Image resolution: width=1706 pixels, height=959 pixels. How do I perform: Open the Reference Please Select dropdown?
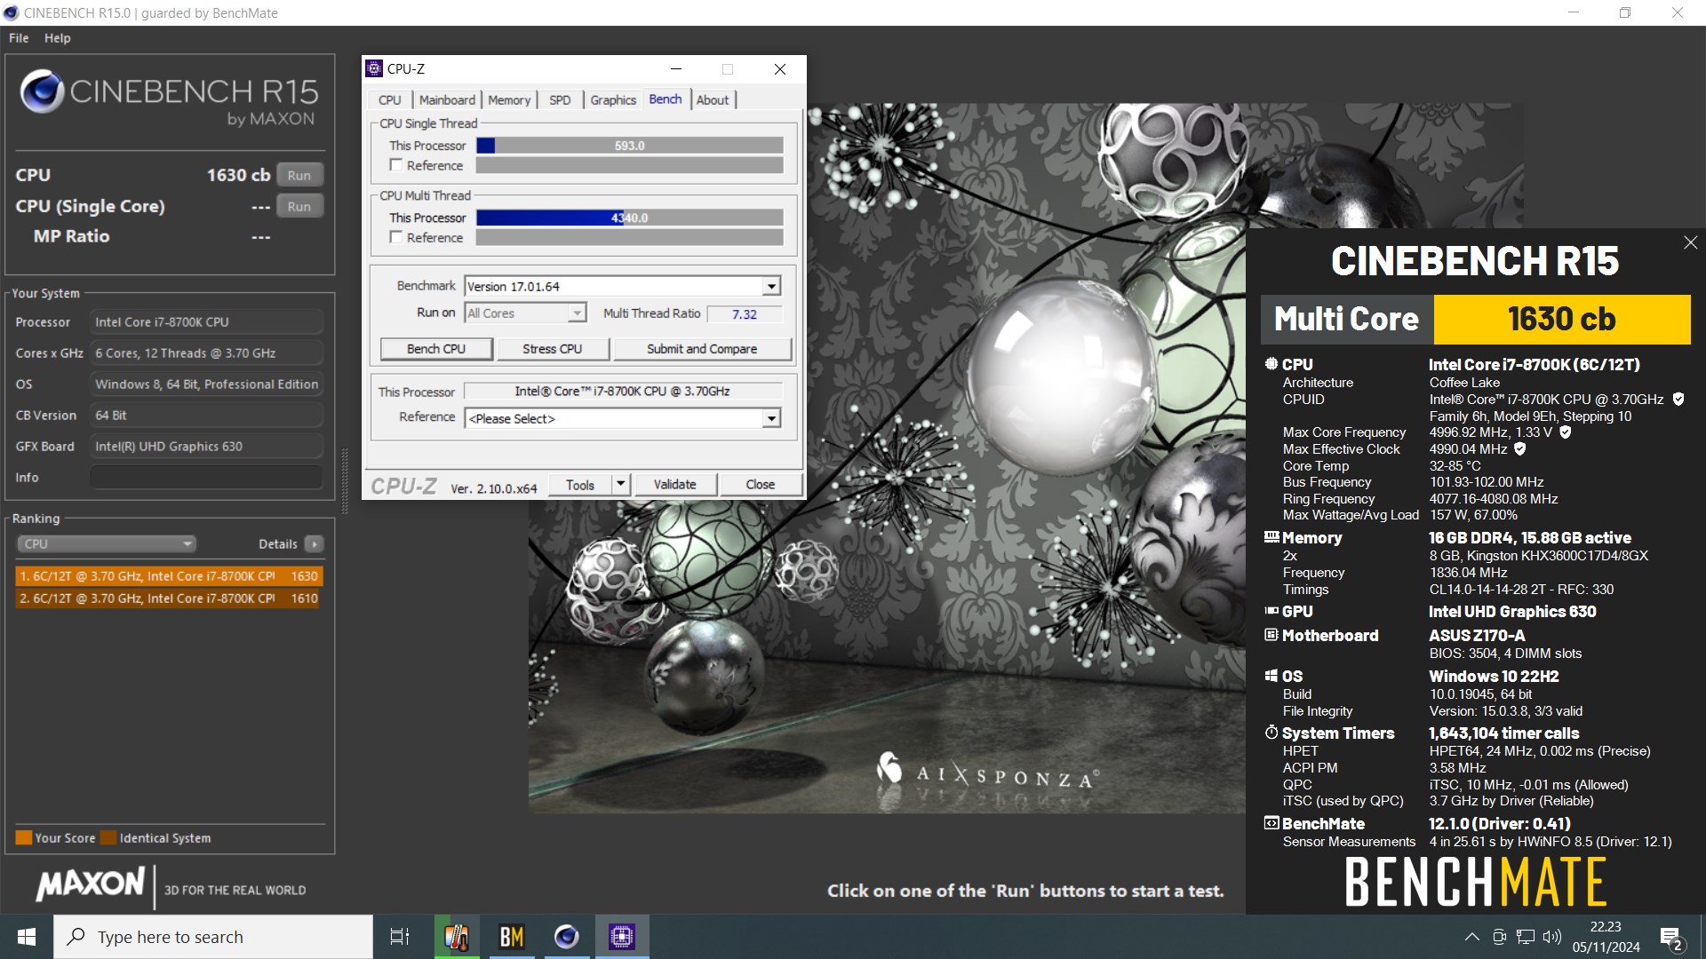click(x=771, y=418)
